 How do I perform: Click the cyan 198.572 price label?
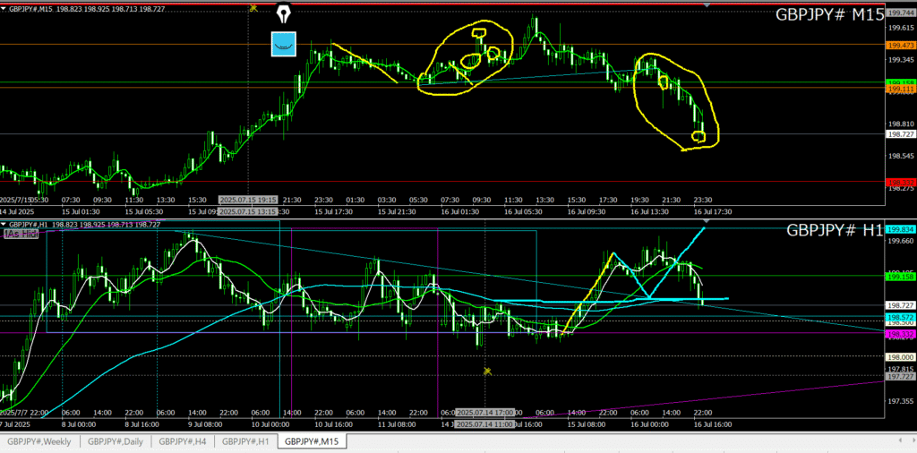[x=901, y=316]
